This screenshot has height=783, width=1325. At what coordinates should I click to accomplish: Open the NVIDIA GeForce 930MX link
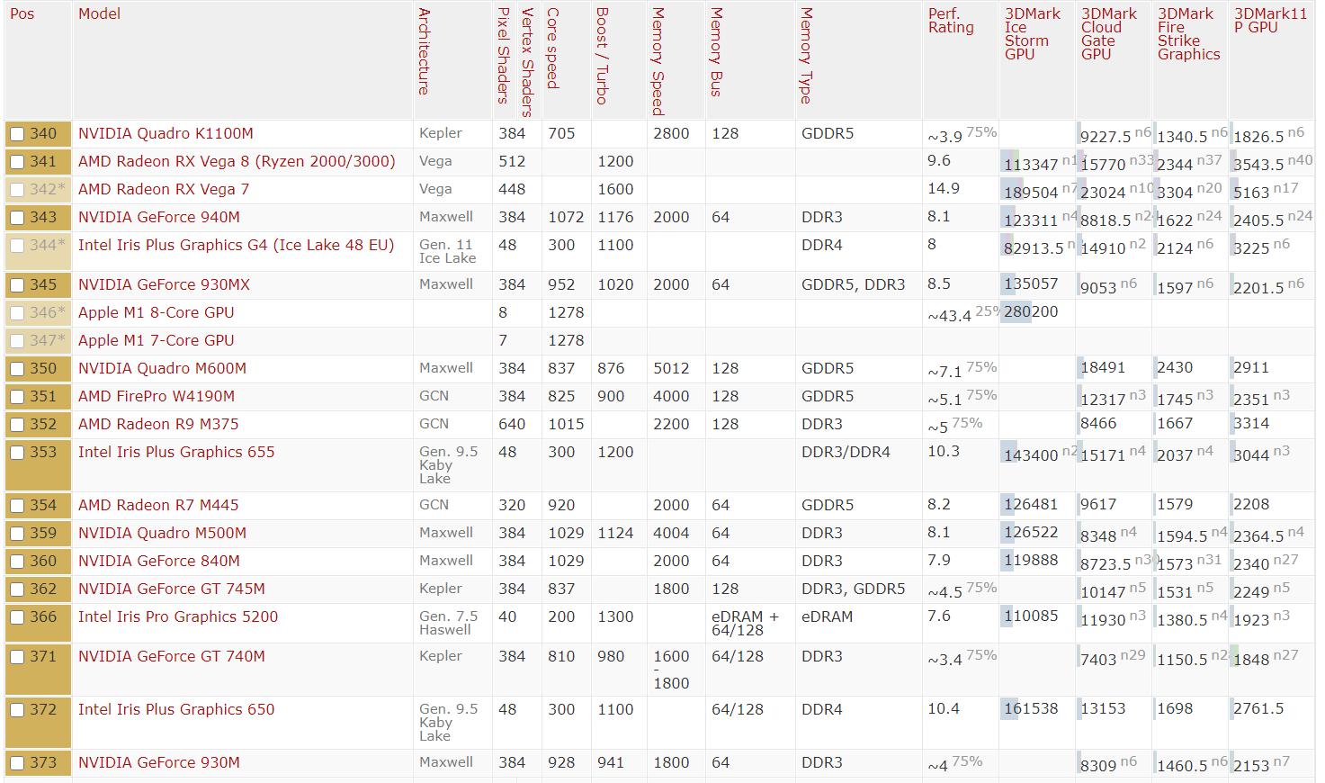click(x=164, y=284)
